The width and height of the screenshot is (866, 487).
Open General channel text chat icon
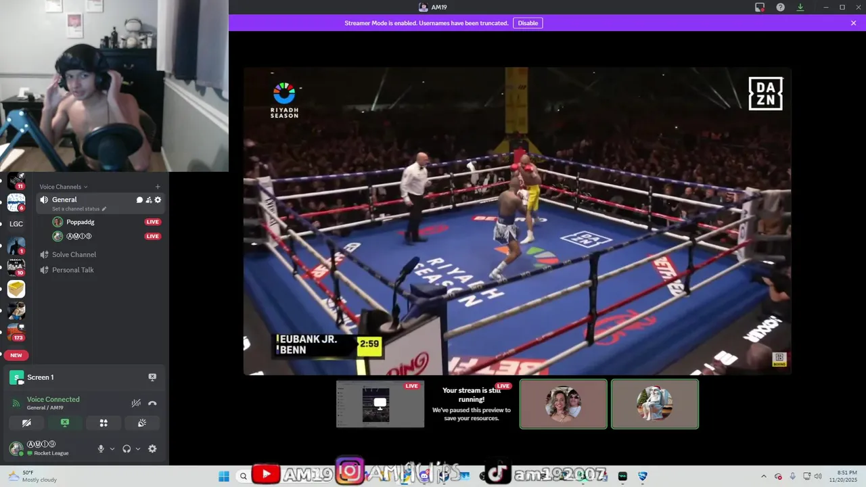139,200
